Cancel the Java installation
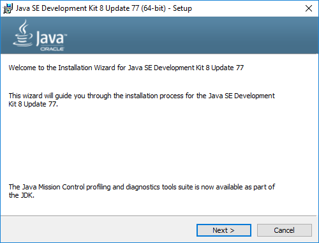 285,230
